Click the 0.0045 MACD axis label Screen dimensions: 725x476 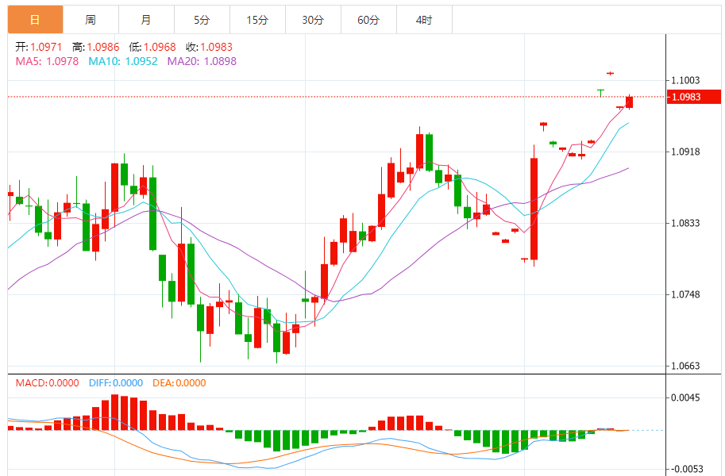point(686,397)
